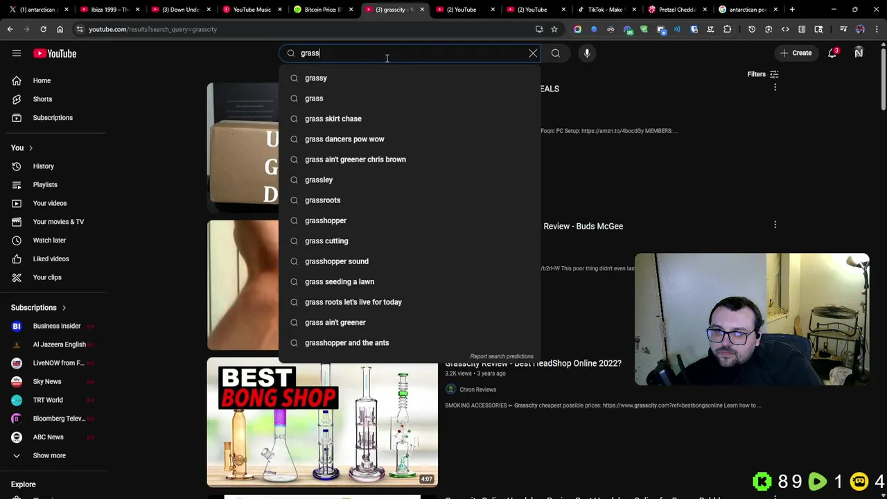Image resolution: width=887 pixels, height=499 pixels.
Task: Open a new browser tab
Action: tap(792, 10)
